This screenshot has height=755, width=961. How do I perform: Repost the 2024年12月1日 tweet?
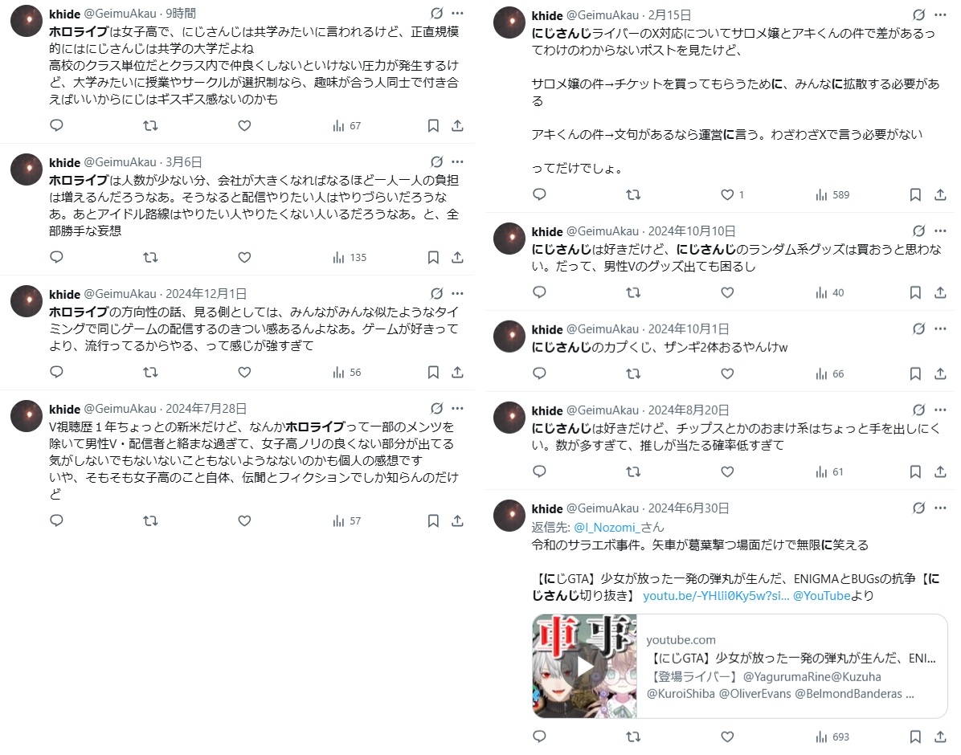pos(150,372)
